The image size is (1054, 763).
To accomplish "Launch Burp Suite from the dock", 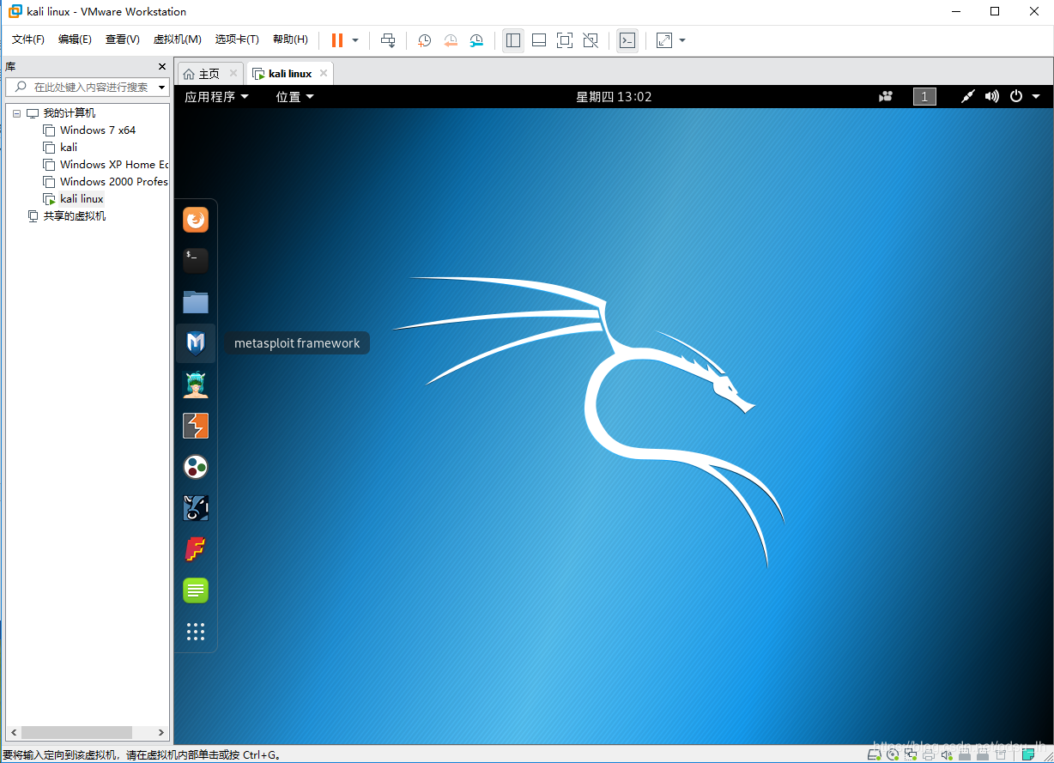I will pos(196,426).
